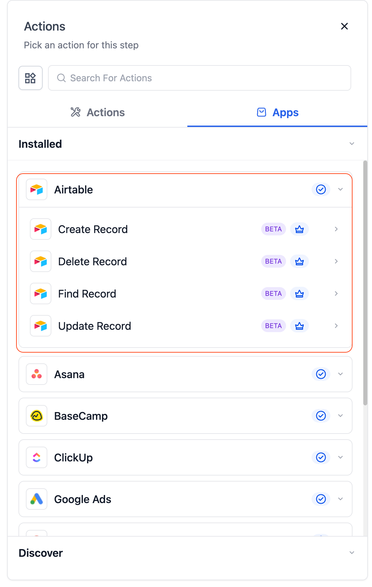Collapse the Installed section chevron

[352, 144]
